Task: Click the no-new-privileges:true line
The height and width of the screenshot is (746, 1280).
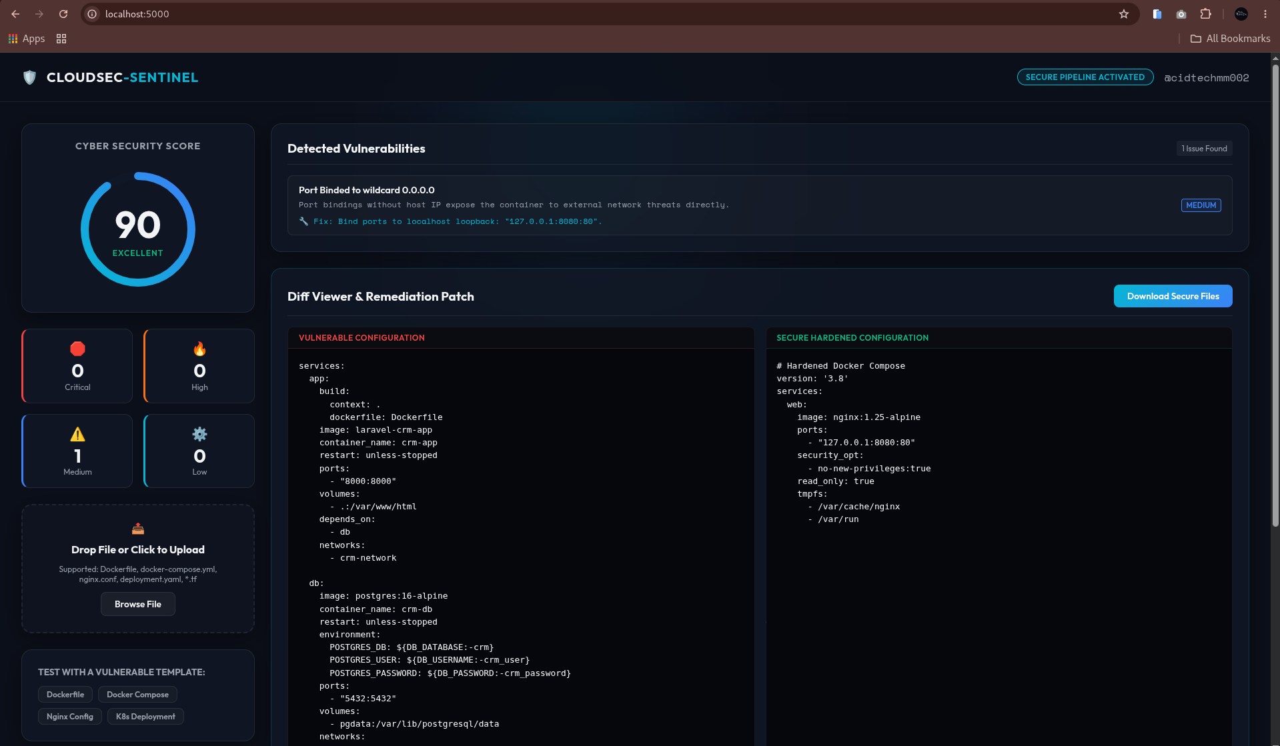Action: click(x=869, y=469)
